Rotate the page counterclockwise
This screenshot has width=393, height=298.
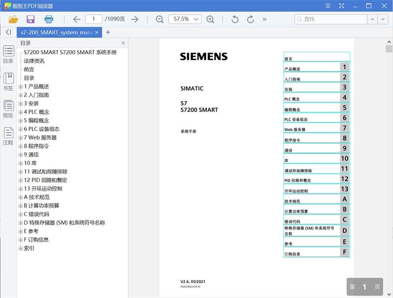[235, 19]
